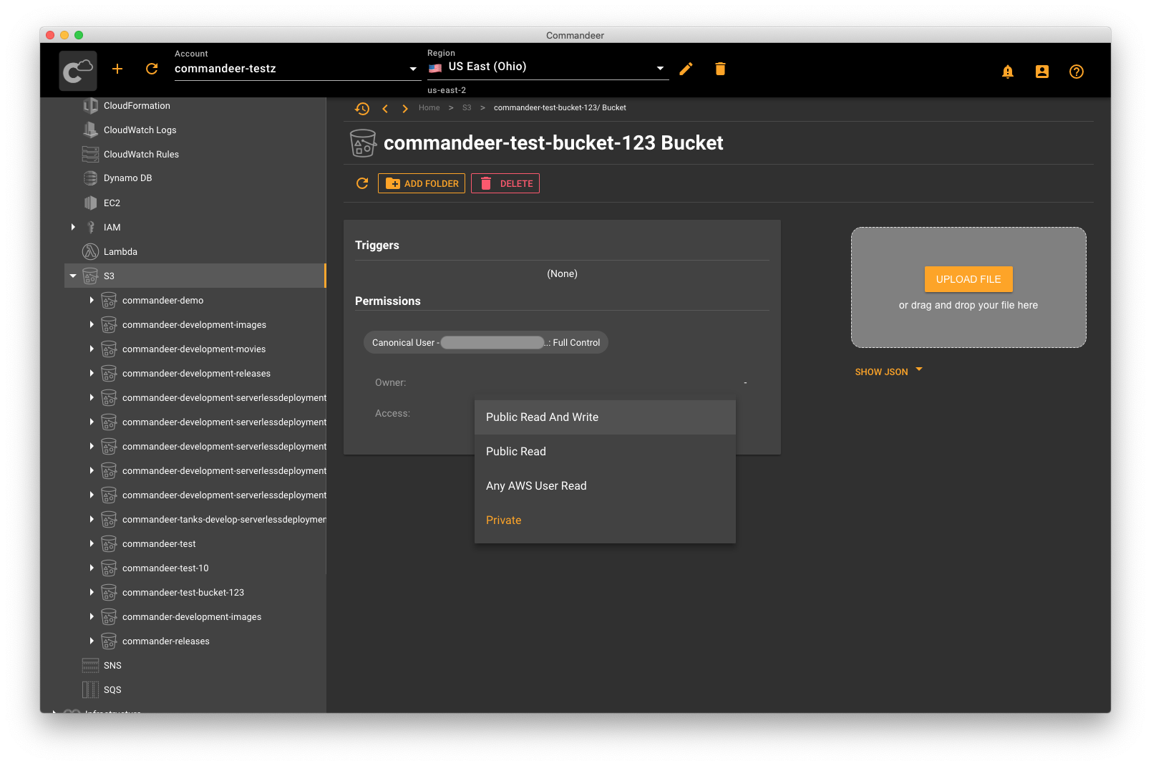
Task: Expand the commandeer-test-10 bucket arrow
Action: pos(92,568)
